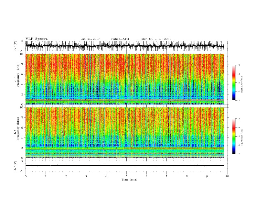
Task: Click the "2" time axis tick label
Action: (x=66, y=176)
